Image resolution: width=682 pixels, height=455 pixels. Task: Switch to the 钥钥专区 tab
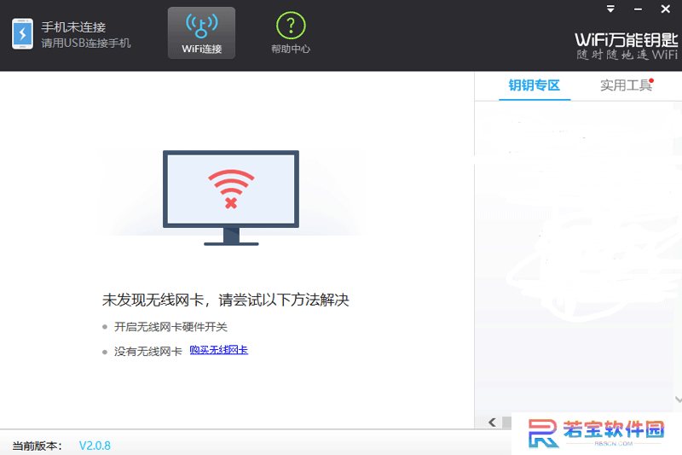click(535, 85)
